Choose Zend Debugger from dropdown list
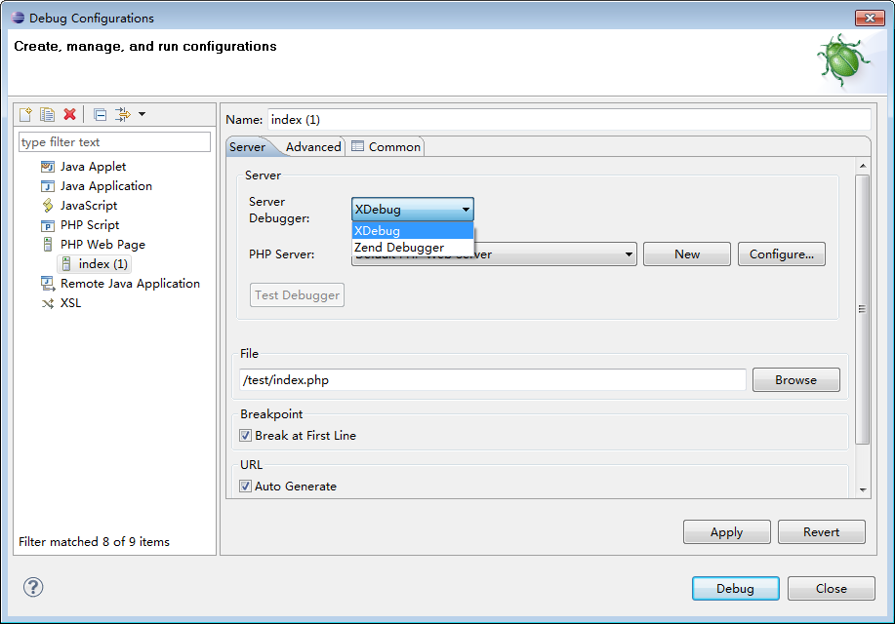895x624 pixels. pos(399,248)
